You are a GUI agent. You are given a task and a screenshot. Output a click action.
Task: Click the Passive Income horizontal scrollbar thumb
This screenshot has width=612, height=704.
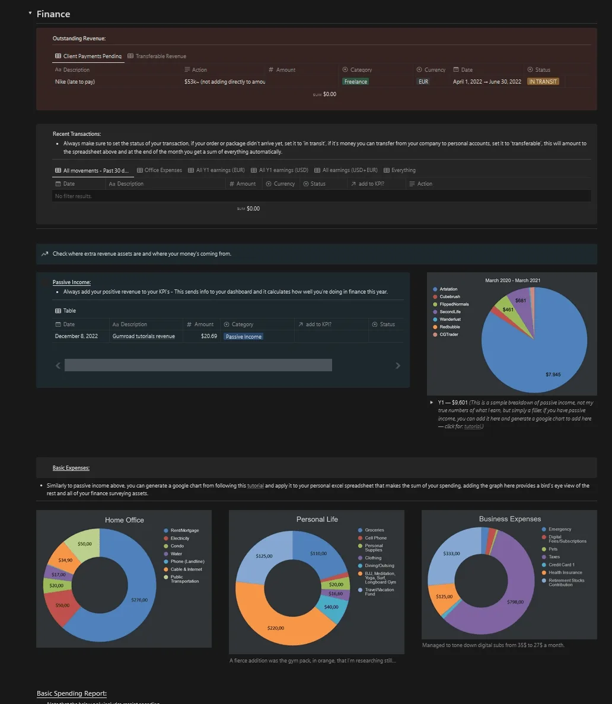click(198, 365)
